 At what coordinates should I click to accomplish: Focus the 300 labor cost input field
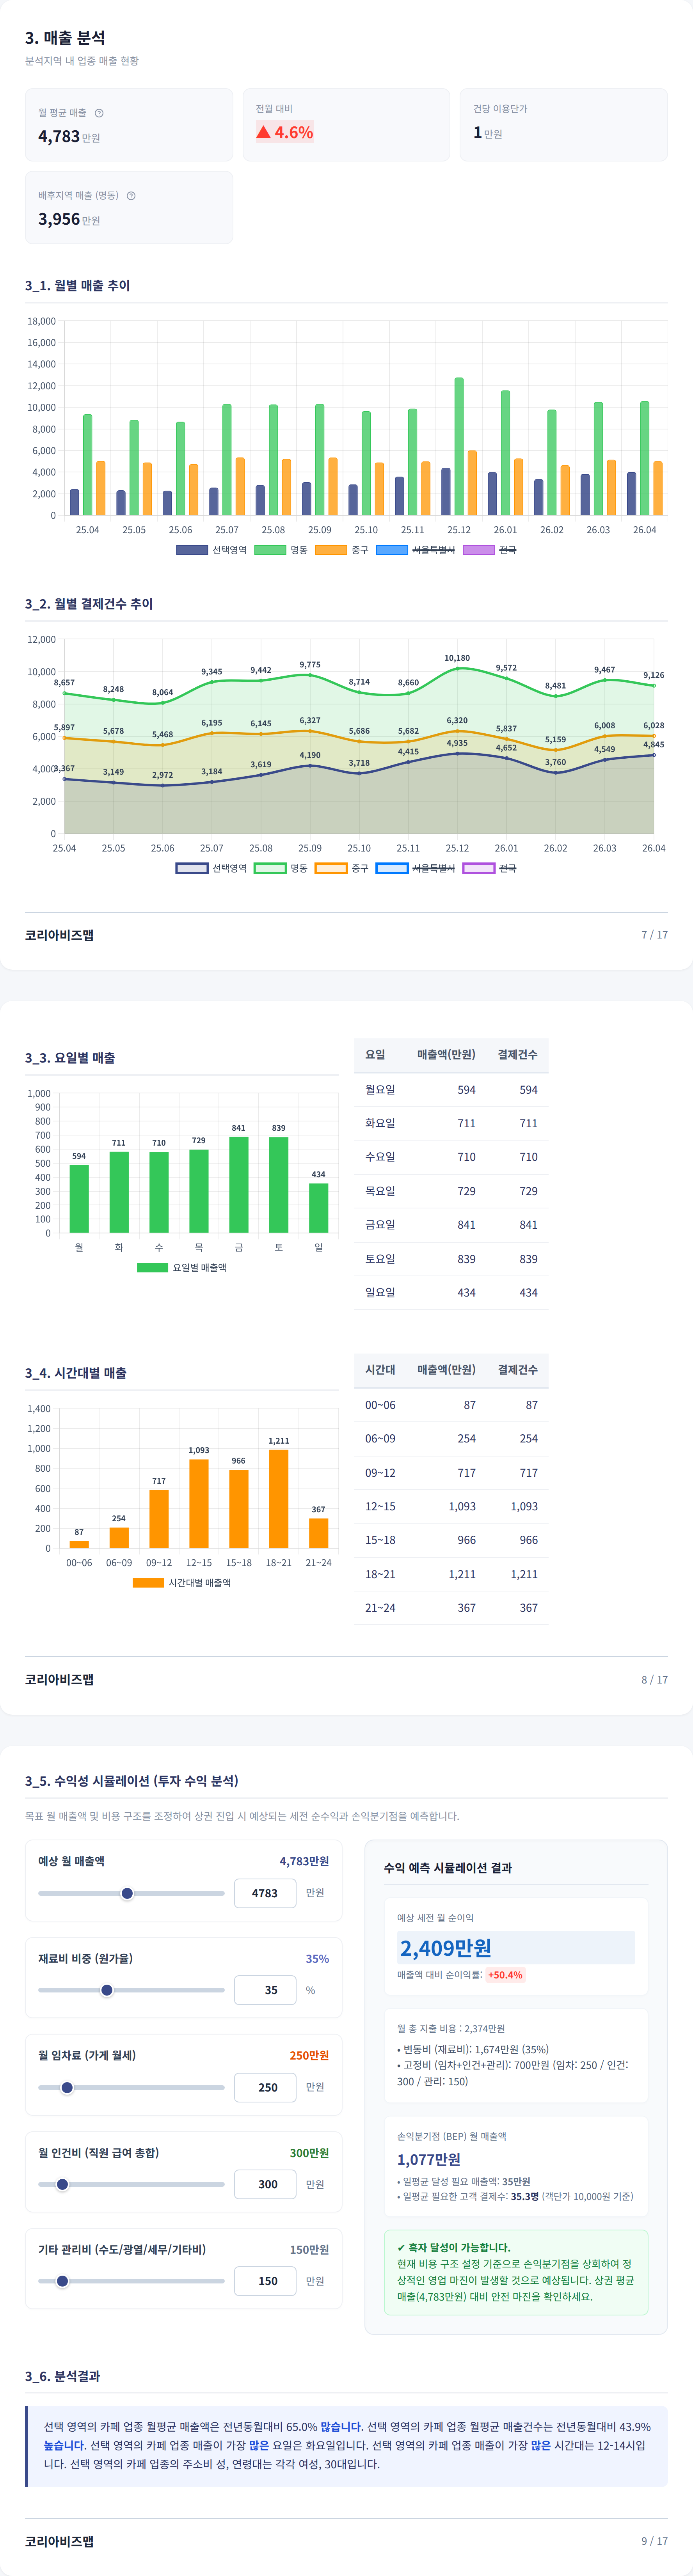click(x=265, y=2184)
